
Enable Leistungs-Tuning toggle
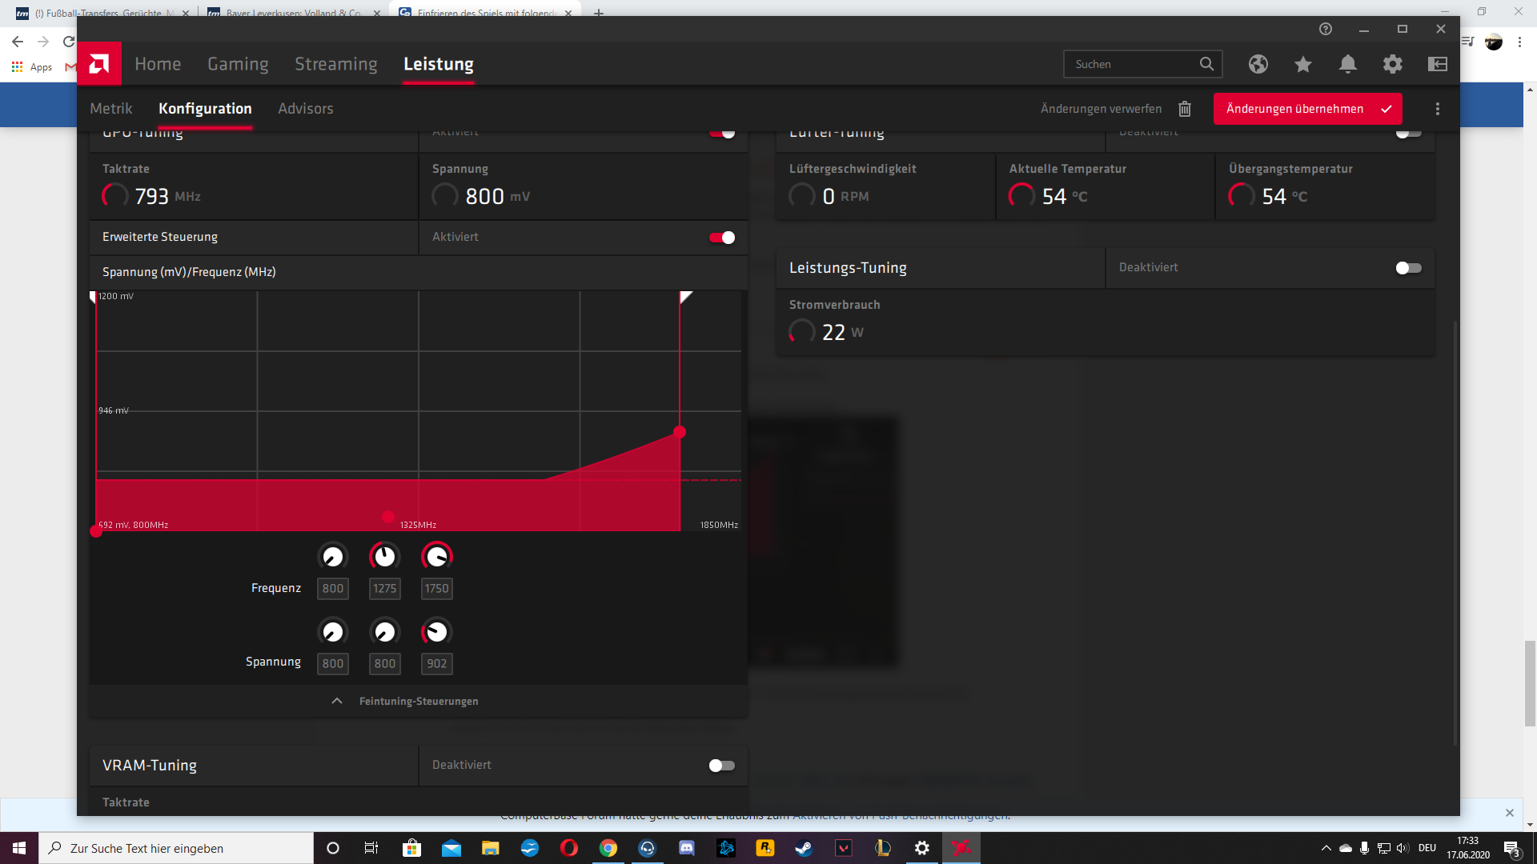click(x=1408, y=268)
